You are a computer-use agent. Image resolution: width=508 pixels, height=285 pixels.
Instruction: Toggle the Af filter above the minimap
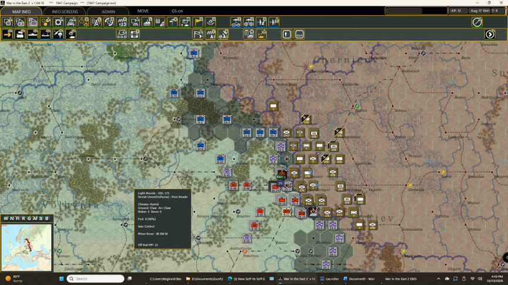click(35, 218)
